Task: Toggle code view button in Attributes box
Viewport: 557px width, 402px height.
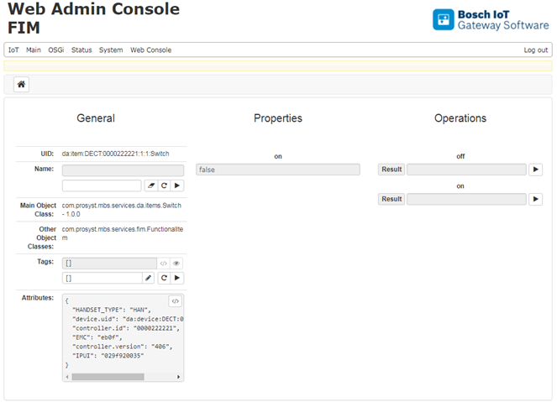Action: 175,301
